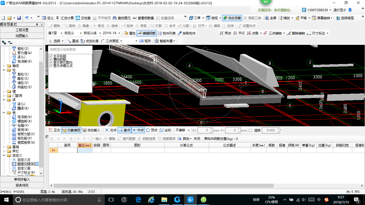Screen dimensions: 365x205
Task: Open 钢筋图库 rebar library
Action: pos(167,139)
